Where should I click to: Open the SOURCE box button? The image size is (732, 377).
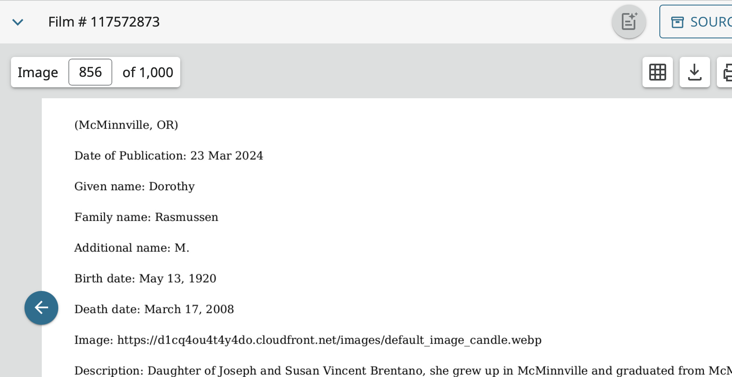[x=697, y=22]
